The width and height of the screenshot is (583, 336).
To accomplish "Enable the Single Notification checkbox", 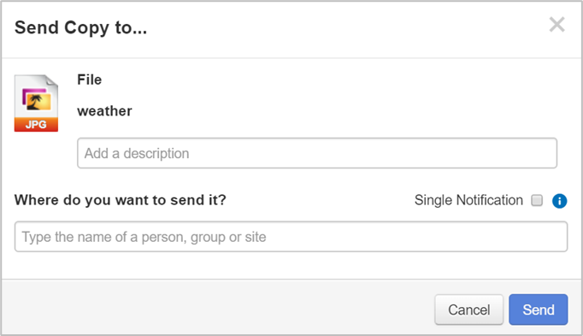I will pyautogui.click(x=537, y=200).
